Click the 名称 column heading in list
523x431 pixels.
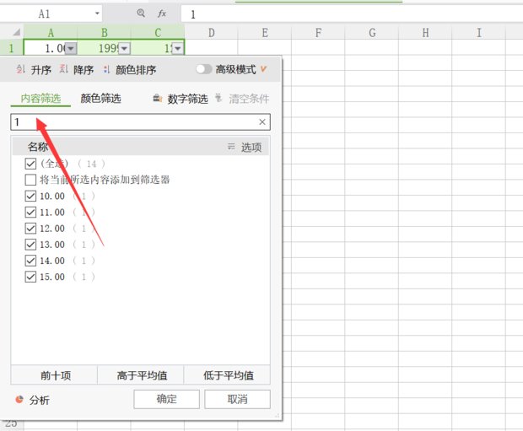click(x=38, y=147)
